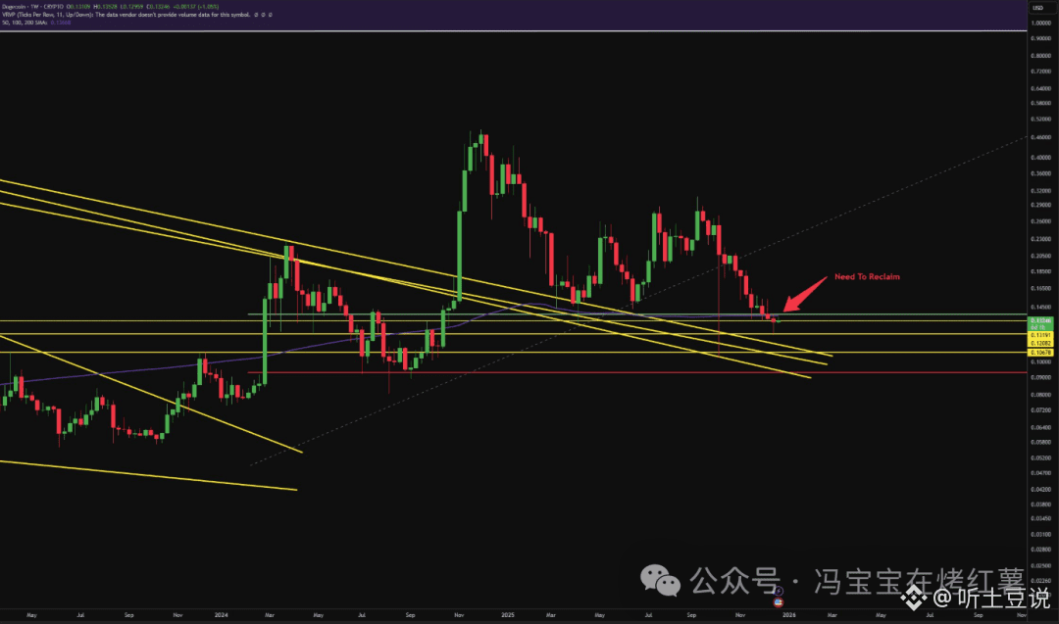Viewport: 1059px width, 624px height.
Task: Click the purple lightning event icon near 2026
Action: click(778, 591)
